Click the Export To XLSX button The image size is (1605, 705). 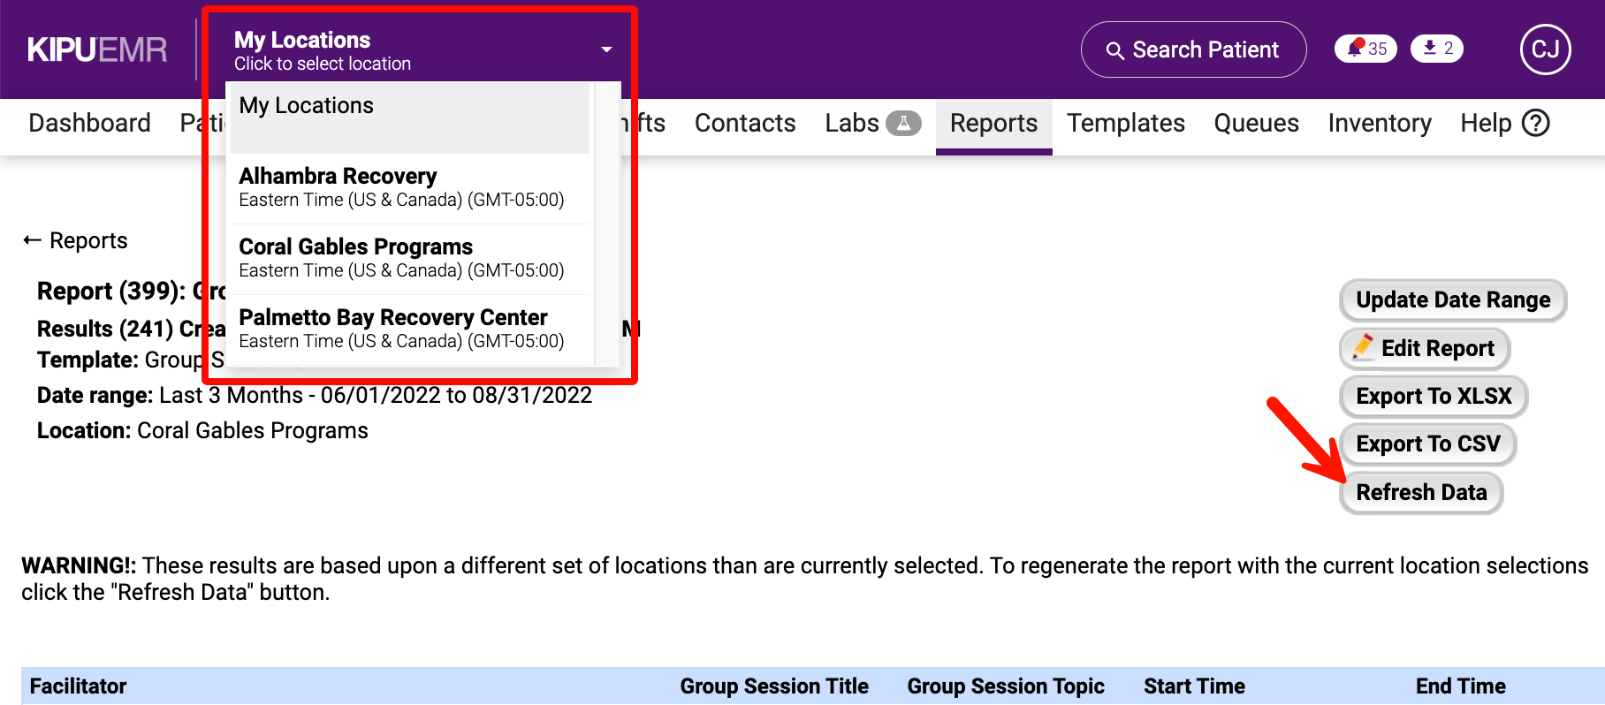(1433, 396)
